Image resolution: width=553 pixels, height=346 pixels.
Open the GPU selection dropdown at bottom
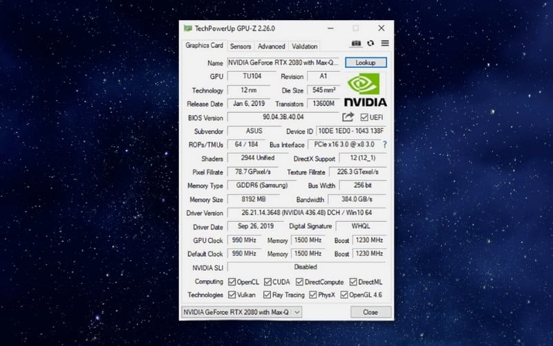[241, 312]
